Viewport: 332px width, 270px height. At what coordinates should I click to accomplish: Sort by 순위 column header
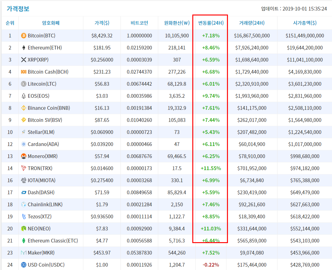[10, 23]
